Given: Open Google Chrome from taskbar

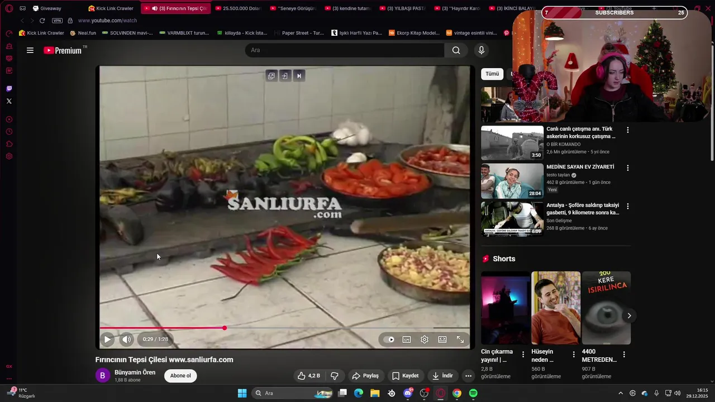Looking at the screenshot, I should point(457,393).
